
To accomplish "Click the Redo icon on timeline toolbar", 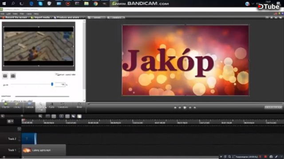I will point(54,116).
